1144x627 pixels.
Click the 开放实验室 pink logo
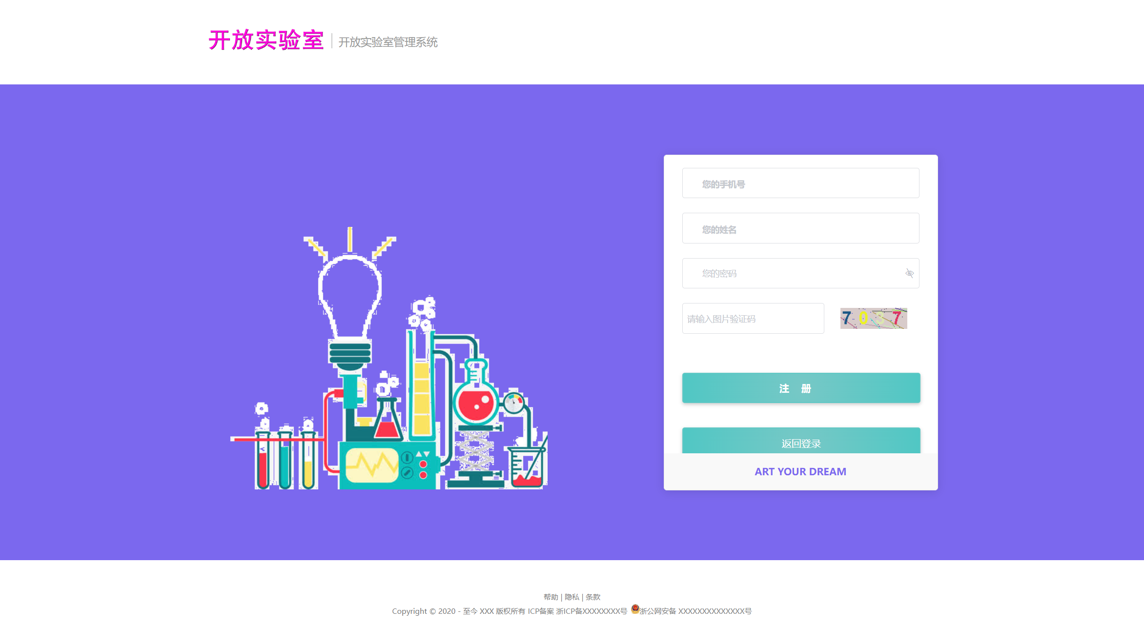[266, 40]
